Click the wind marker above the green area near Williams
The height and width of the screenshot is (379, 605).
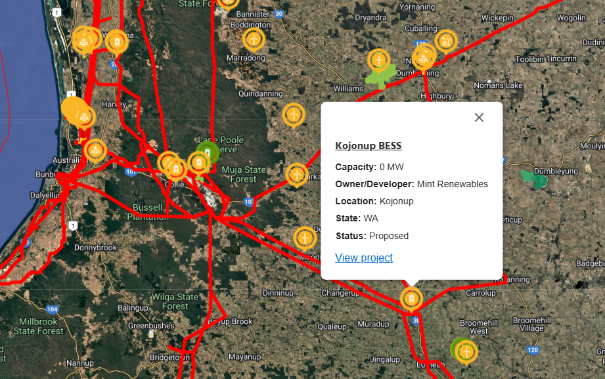[x=378, y=60]
